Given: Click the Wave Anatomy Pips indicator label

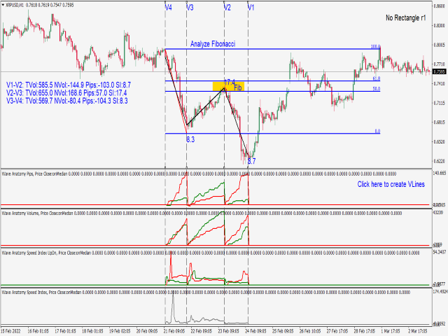Looking at the screenshot, I should pyautogui.click(x=17, y=174).
